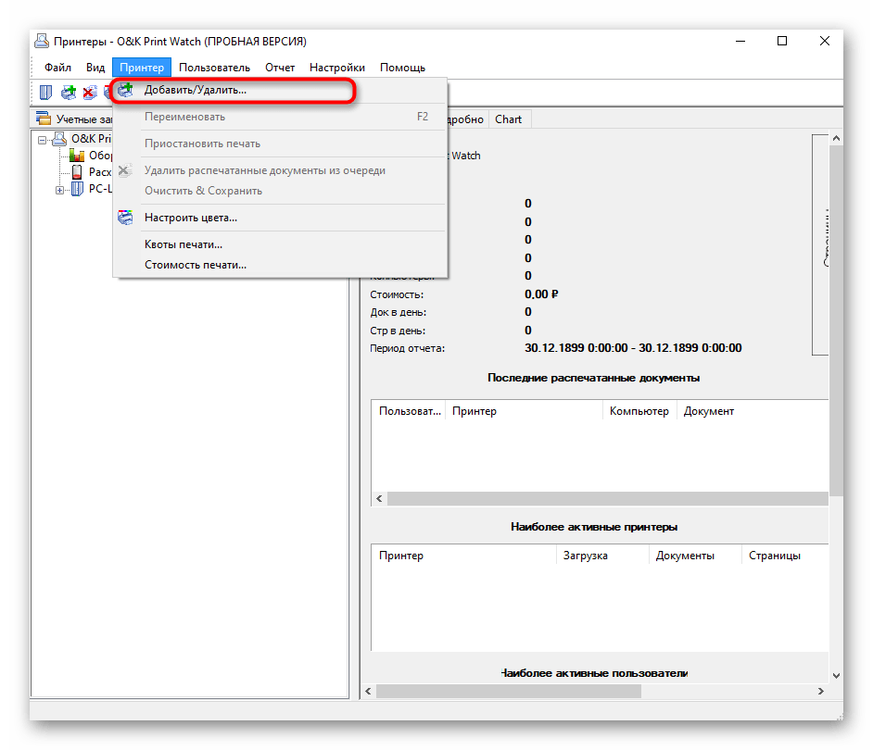Choose Настроить цвета… menu entry

[x=280, y=218]
